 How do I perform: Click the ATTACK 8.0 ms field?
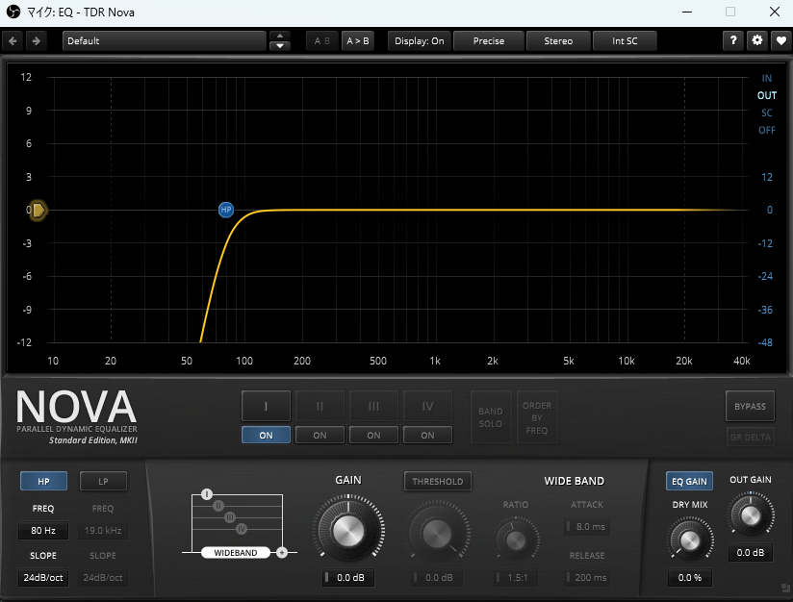pyautogui.click(x=587, y=527)
